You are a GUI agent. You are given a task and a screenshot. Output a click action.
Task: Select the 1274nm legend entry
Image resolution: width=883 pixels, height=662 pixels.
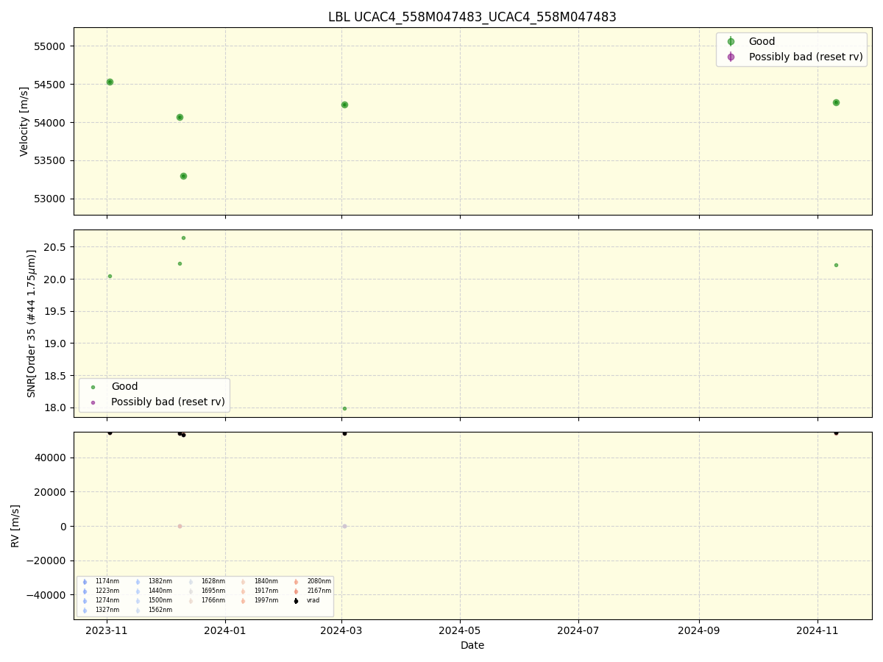click(100, 601)
